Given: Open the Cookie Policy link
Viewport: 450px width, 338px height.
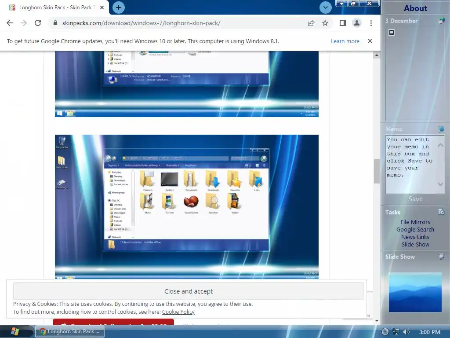Looking at the screenshot, I should coord(178,312).
